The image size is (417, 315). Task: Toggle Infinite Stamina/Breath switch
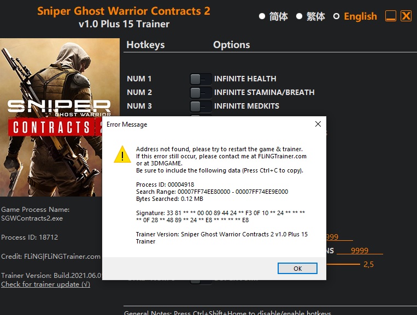201,92
